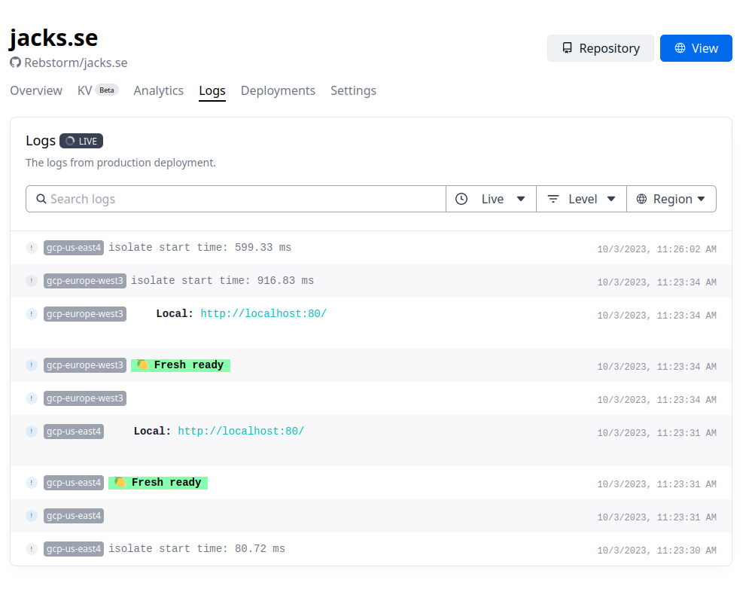The height and width of the screenshot is (607, 752).
Task: Click the blue View button
Action: [696, 48]
